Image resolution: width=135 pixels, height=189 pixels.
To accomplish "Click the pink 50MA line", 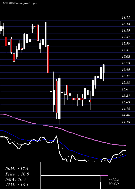I will click(x=63, y=129).
